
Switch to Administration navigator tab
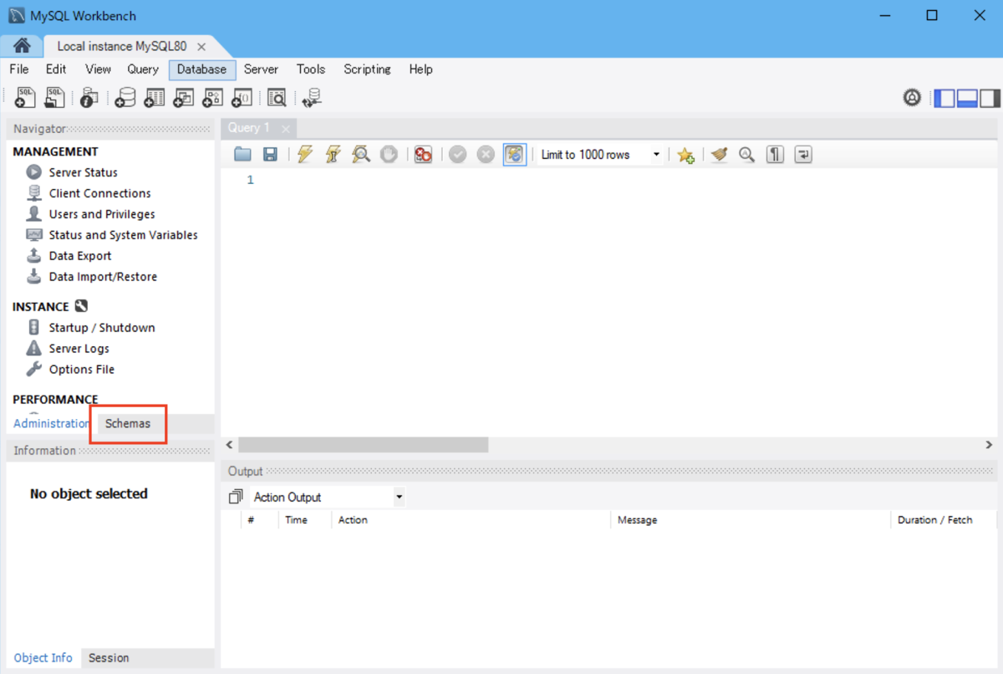[x=51, y=424]
